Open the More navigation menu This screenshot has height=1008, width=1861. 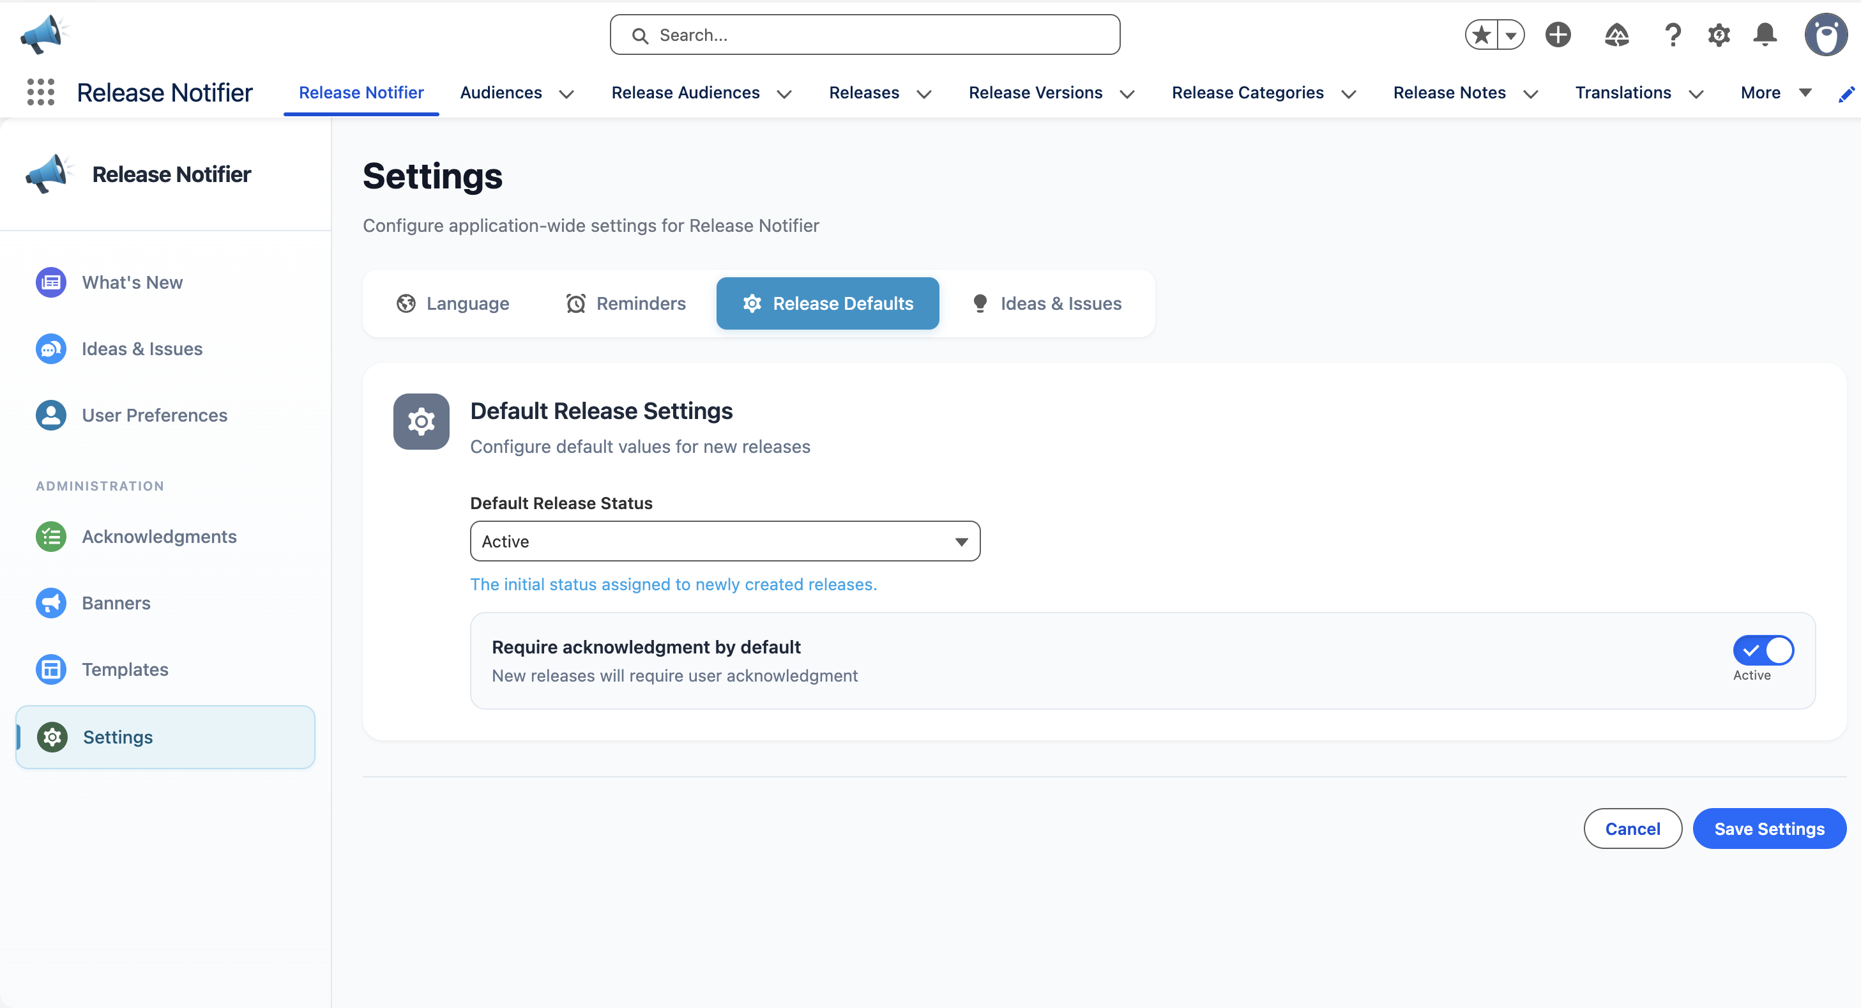pyautogui.click(x=1776, y=93)
